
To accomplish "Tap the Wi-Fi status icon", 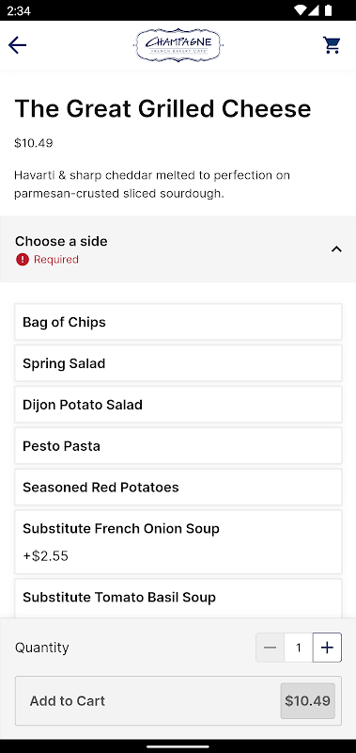I will tap(301, 10).
